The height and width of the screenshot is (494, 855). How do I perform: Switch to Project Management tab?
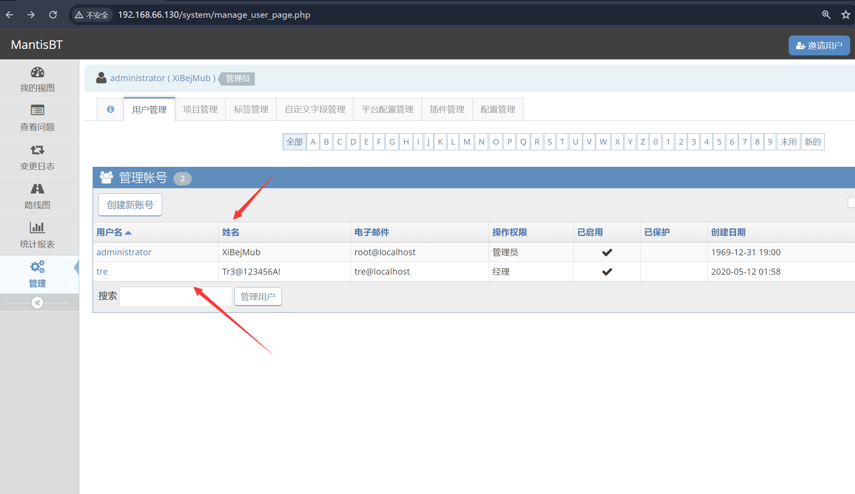[x=200, y=109]
